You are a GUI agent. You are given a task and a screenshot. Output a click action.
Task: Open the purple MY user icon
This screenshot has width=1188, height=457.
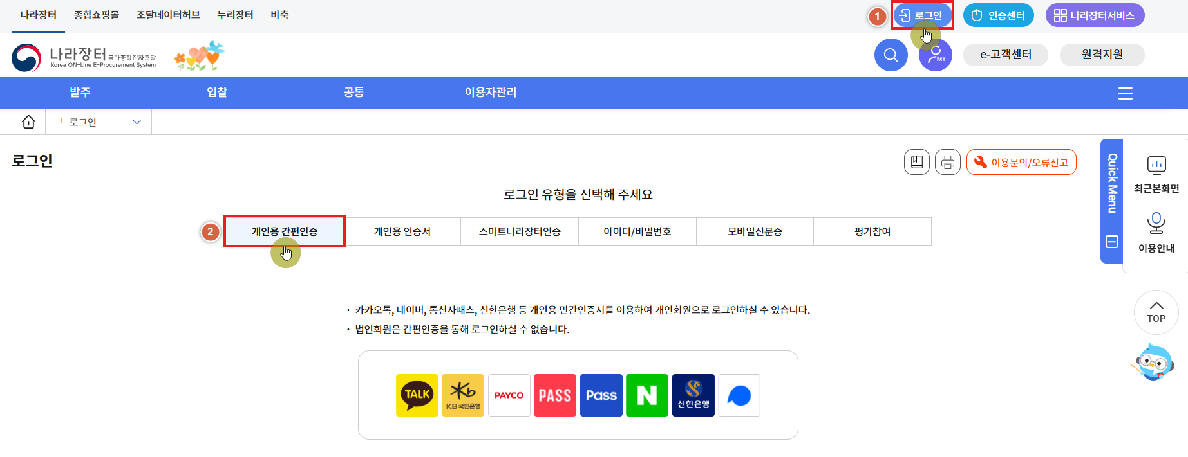tap(936, 55)
